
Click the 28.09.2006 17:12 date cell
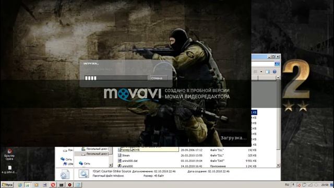192,150
